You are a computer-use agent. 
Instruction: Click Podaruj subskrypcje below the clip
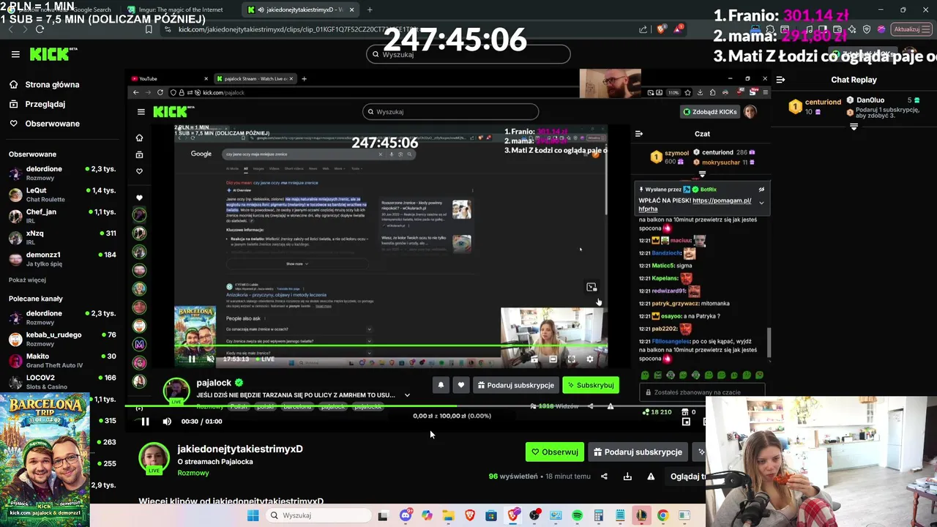coord(637,452)
